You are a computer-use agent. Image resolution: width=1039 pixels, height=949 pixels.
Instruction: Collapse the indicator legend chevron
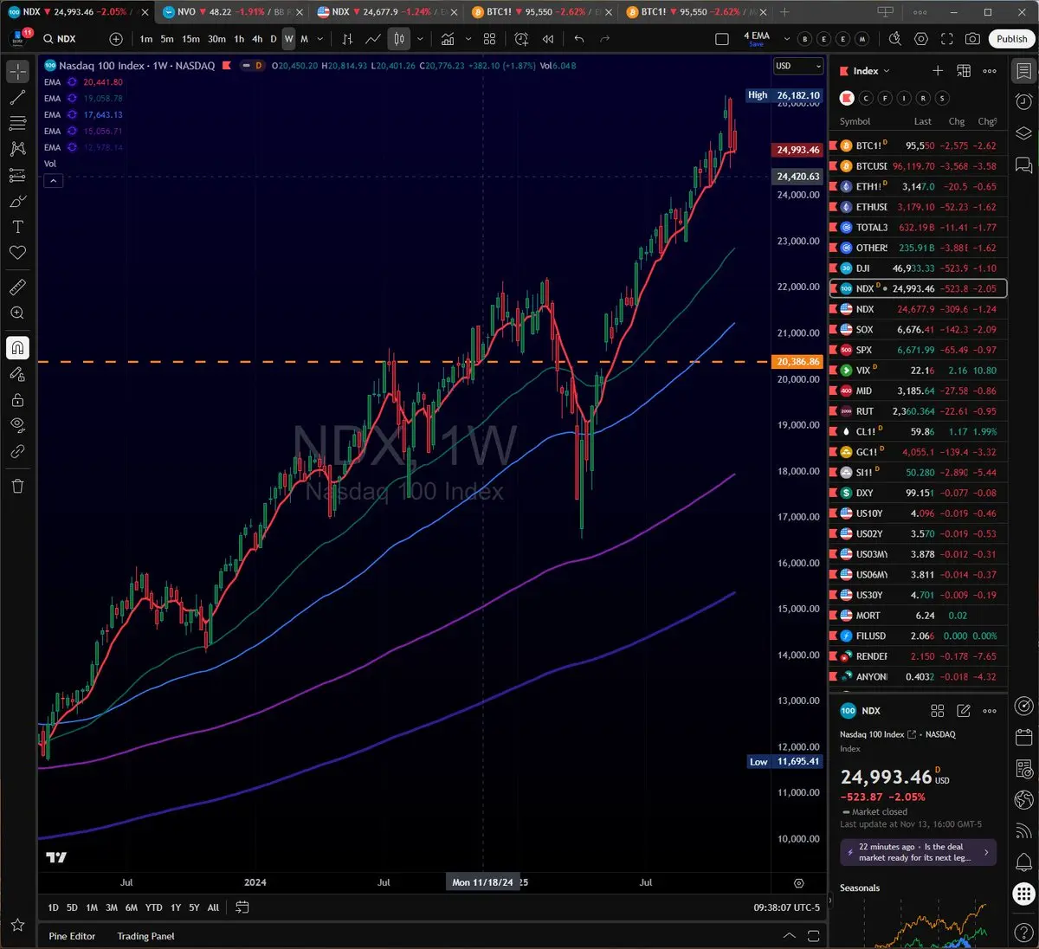point(53,181)
